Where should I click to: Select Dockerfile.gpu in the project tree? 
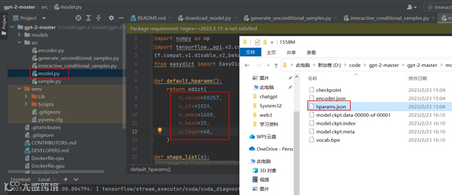[48, 166]
